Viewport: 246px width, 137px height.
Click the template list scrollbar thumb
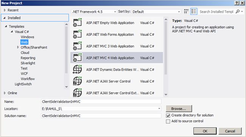166,48
